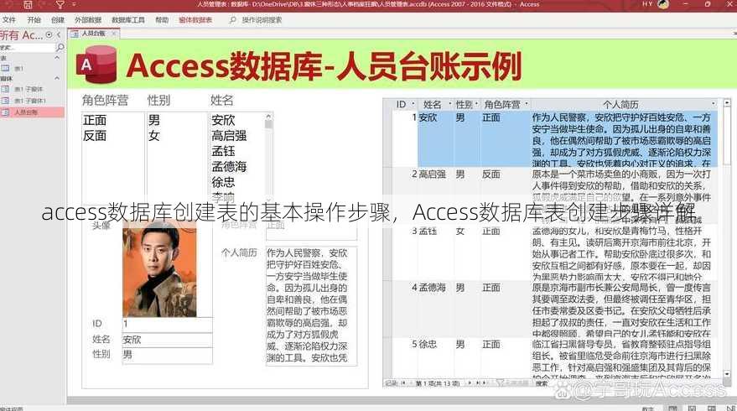Open the ID column header dropdown arrow
This screenshot has width=737, height=411.
(x=413, y=104)
